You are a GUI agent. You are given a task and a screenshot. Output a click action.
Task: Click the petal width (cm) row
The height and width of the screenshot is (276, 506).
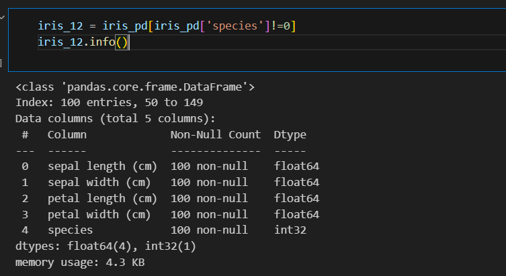(99, 214)
